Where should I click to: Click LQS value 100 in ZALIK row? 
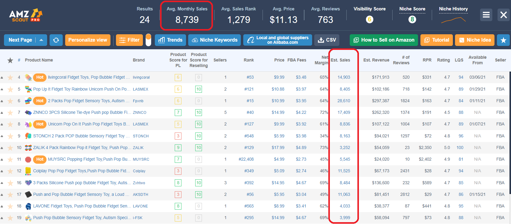click(460, 148)
